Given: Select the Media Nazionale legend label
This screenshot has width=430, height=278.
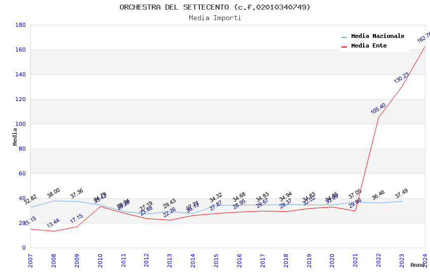Looking at the screenshot, I should [377, 36].
